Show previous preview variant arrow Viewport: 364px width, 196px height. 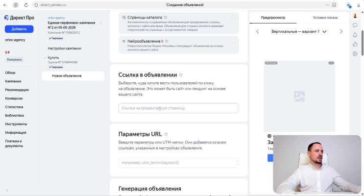click(258, 31)
